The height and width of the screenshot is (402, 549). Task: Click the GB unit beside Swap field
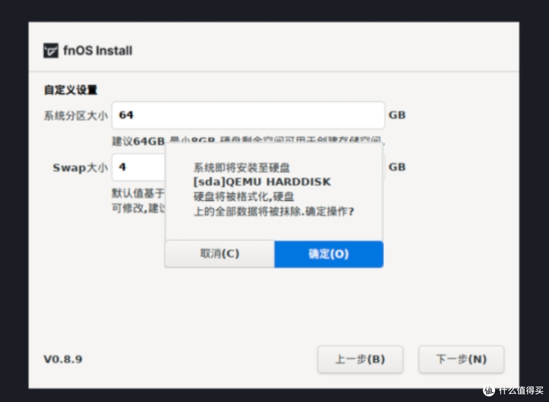(397, 167)
